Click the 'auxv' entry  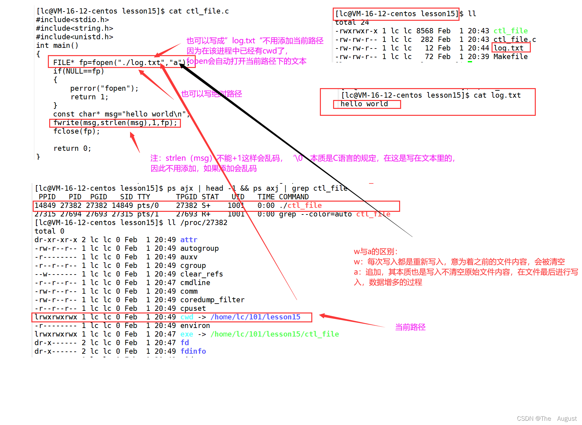point(189,257)
